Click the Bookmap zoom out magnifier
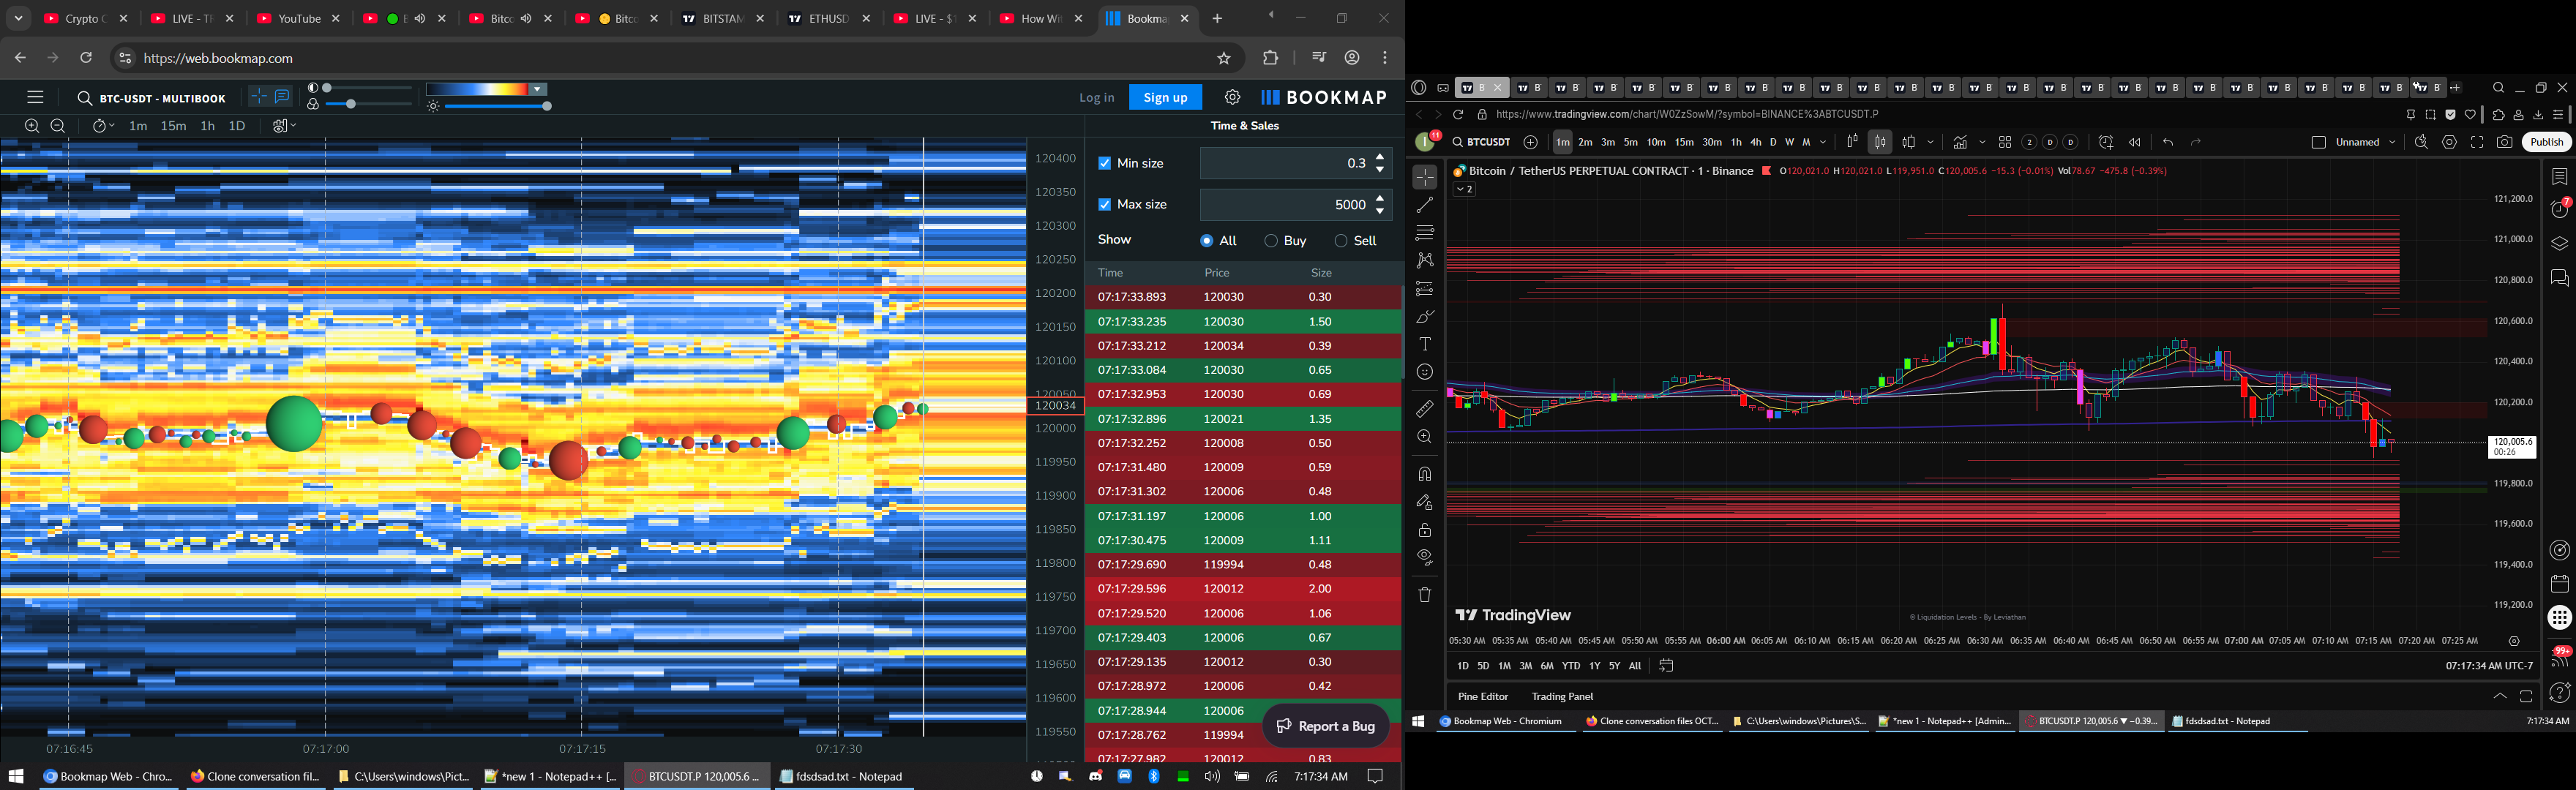Image resolution: width=2576 pixels, height=790 pixels. [58, 126]
